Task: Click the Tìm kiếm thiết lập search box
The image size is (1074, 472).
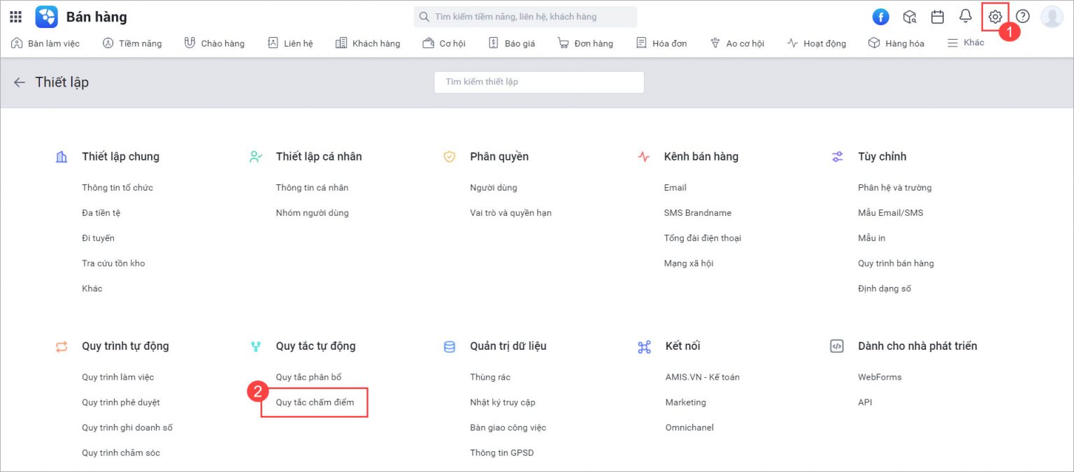Action: tap(539, 82)
